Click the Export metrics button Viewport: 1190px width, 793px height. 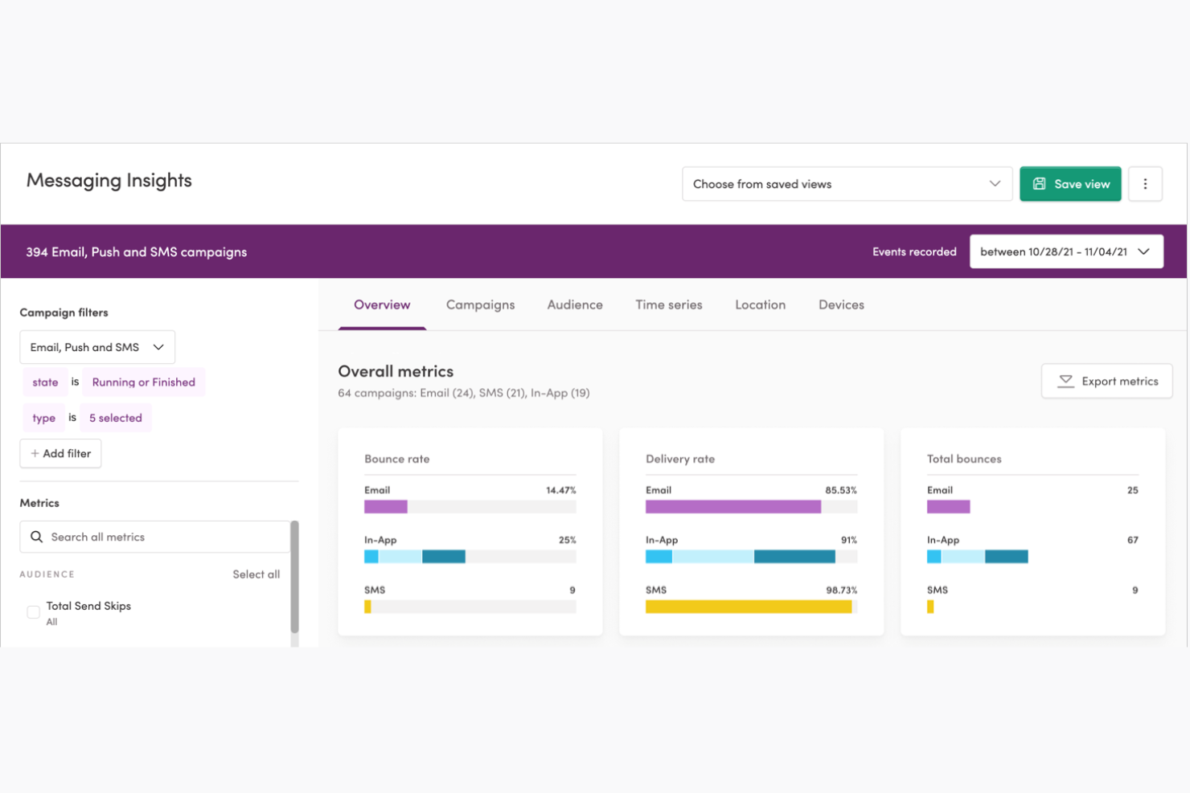[x=1107, y=381]
